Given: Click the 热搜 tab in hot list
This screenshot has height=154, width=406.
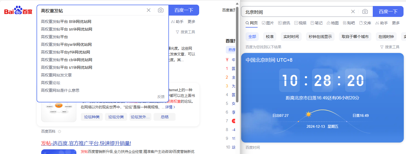Looking at the screenshot, I should point(231,50).
